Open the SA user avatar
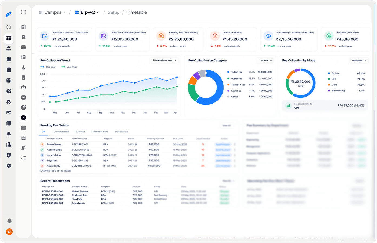377x243 pixels. (x=9, y=232)
